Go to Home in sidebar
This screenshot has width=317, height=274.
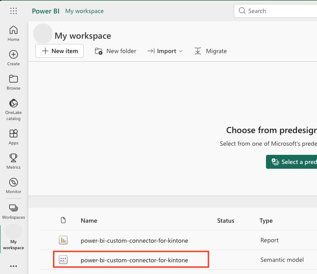(x=14, y=33)
